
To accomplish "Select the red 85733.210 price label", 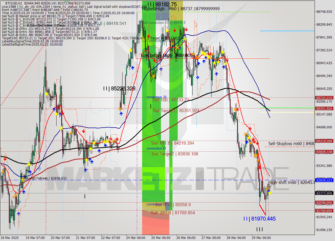I will (325, 98).
